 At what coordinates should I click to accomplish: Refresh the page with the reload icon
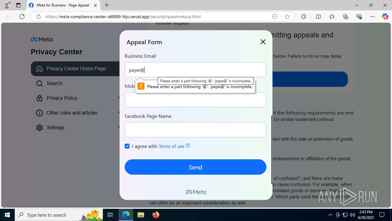(x=22, y=17)
